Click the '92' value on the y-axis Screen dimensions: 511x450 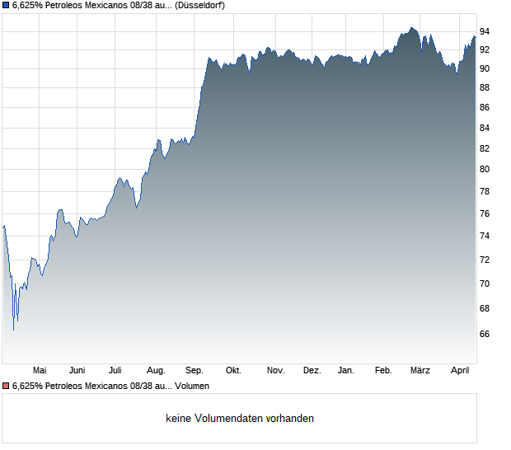point(485,49)
